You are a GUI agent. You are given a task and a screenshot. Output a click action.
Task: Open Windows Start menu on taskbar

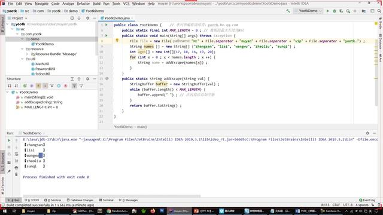coord(5,211)
